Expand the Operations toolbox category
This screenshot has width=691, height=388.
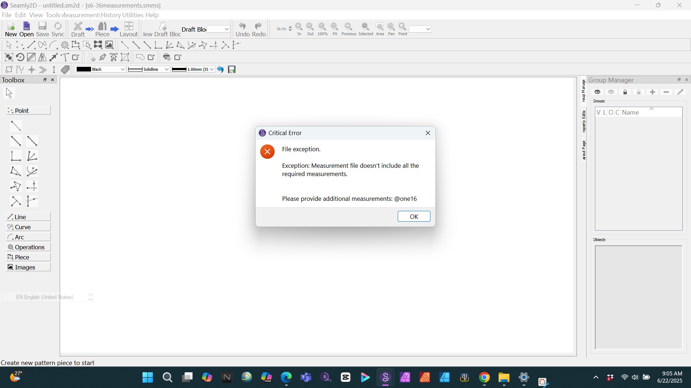(28, 247)
